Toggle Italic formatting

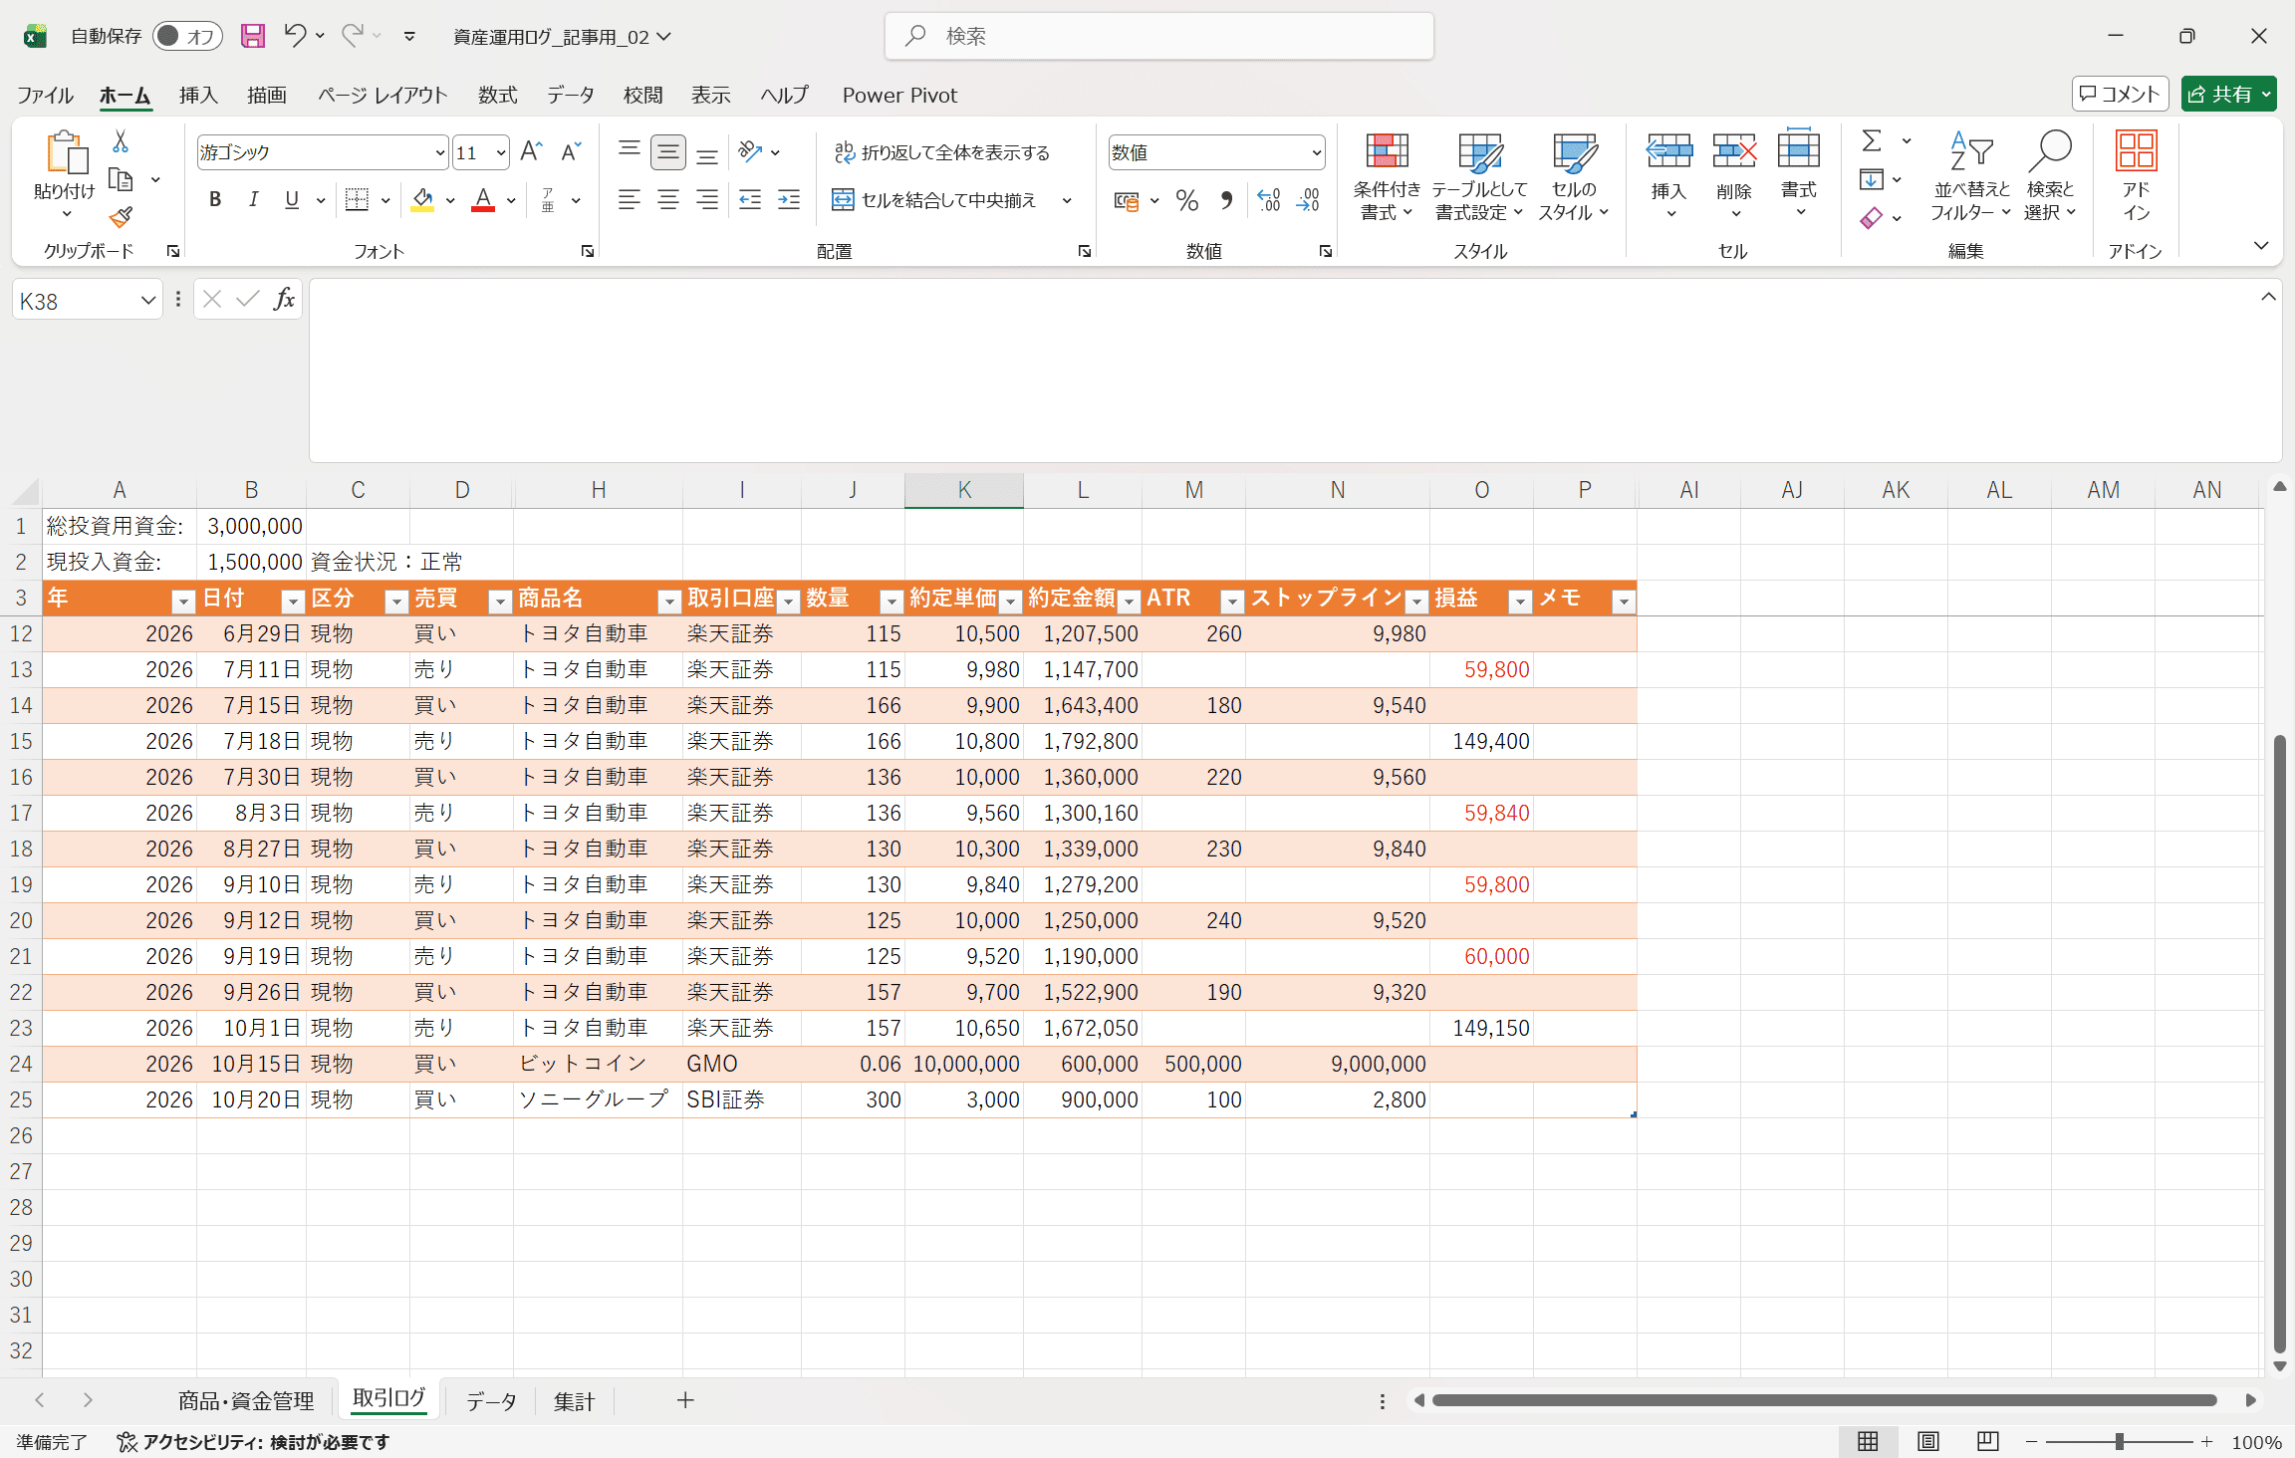[253, 200]
